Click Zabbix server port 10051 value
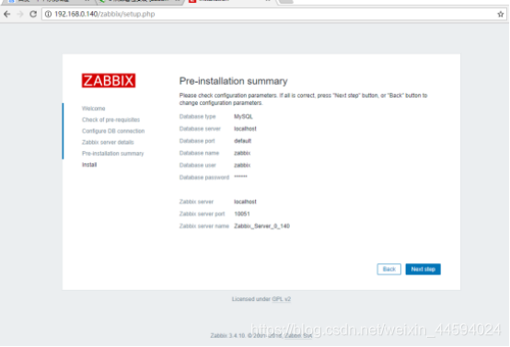The width and height of the screenshot is (510, 347). 242,214
